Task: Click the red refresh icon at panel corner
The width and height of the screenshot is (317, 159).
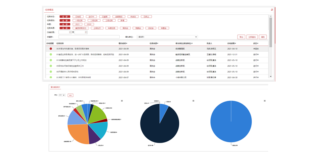Action: click(x=272, y=10)
